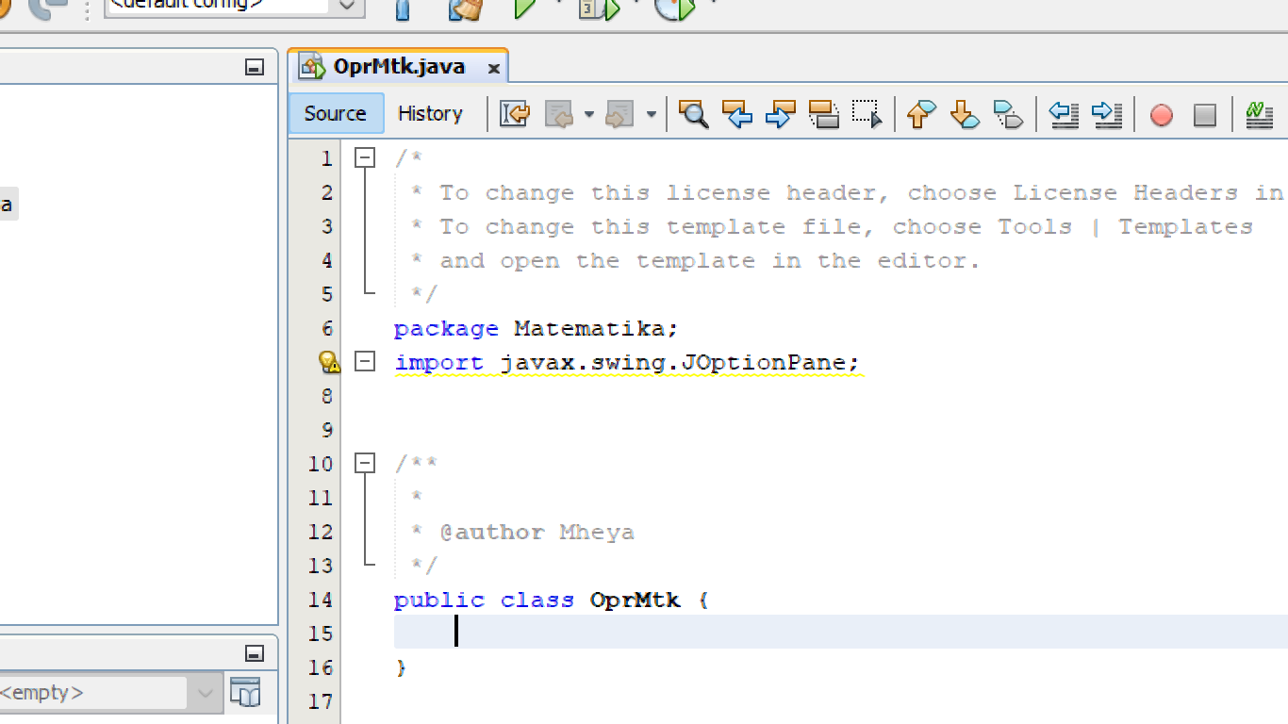The height and width of the screenshot is (724, 1288).
Task: Start macro recording with the red circle
Action: pyautogui.click(x=1161, y=114)
